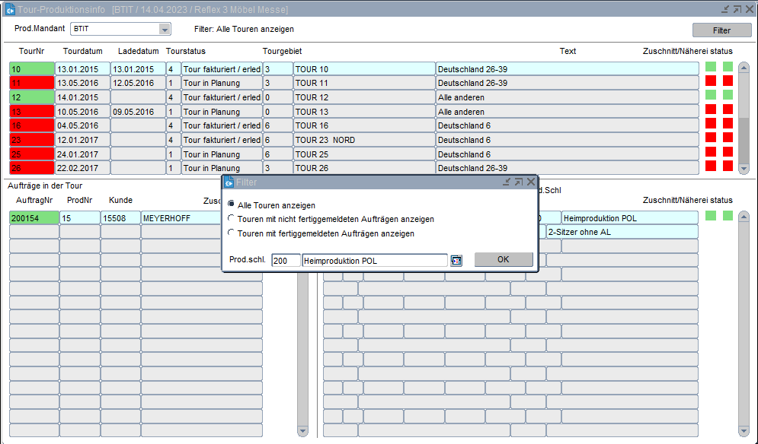Expand the Prod.Mandant BTIT dropdown

point(165,29)
